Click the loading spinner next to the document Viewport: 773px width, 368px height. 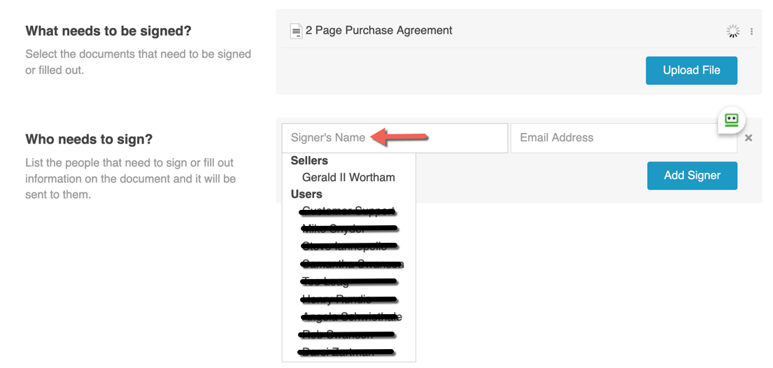point(733,31)
